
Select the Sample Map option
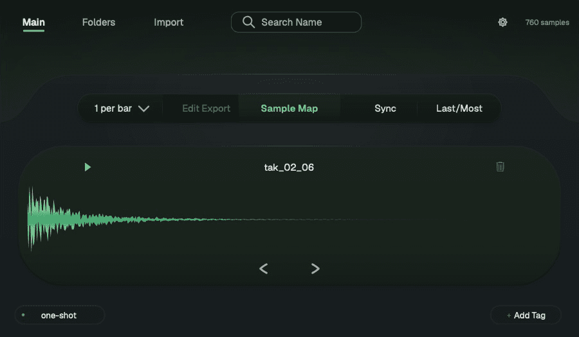[x=289, y=108]
